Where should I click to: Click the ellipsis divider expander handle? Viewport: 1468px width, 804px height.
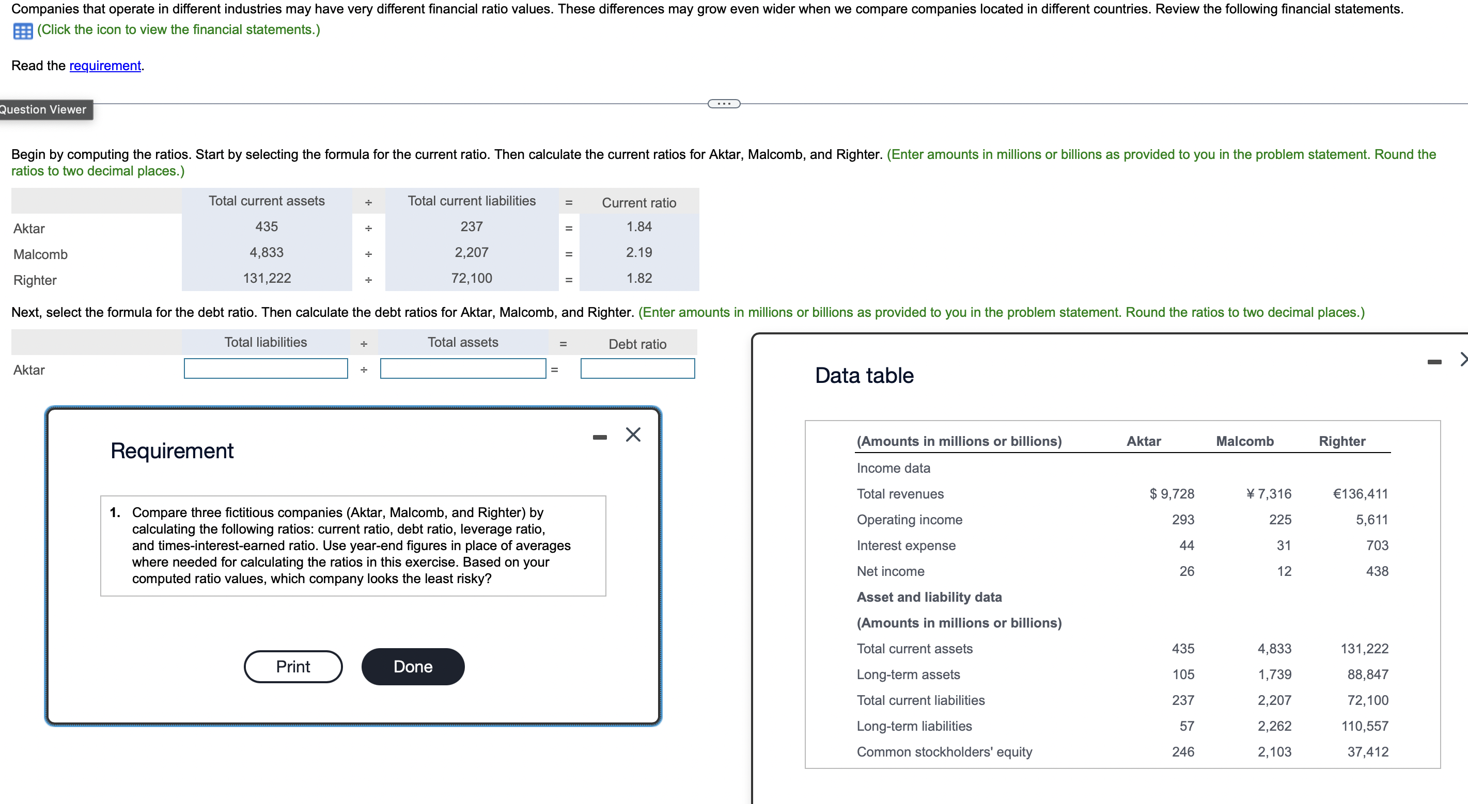[x=724, y=104]
